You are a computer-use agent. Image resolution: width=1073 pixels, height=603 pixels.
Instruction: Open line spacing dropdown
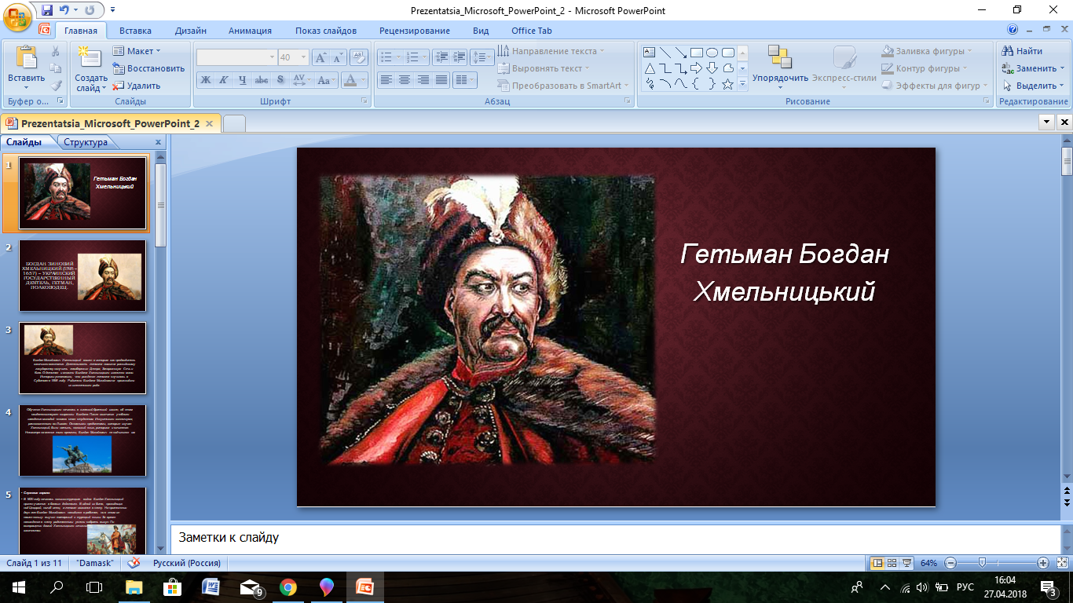tap(483, 57)
